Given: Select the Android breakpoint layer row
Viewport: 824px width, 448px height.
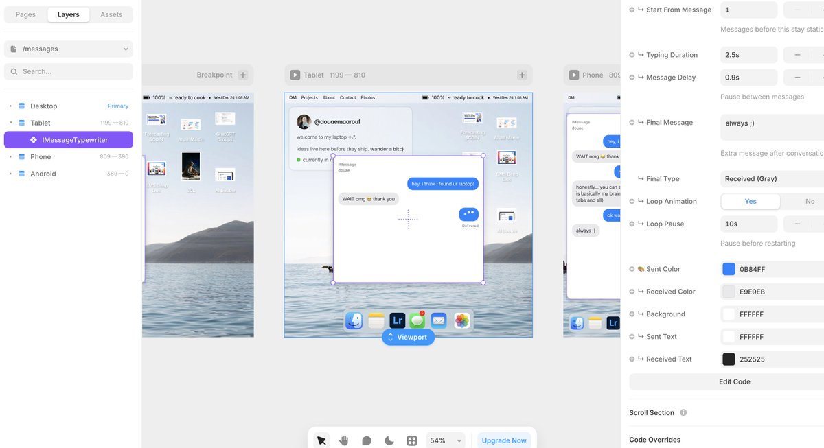Looking at the screenshot, I should tap(69, 174).
